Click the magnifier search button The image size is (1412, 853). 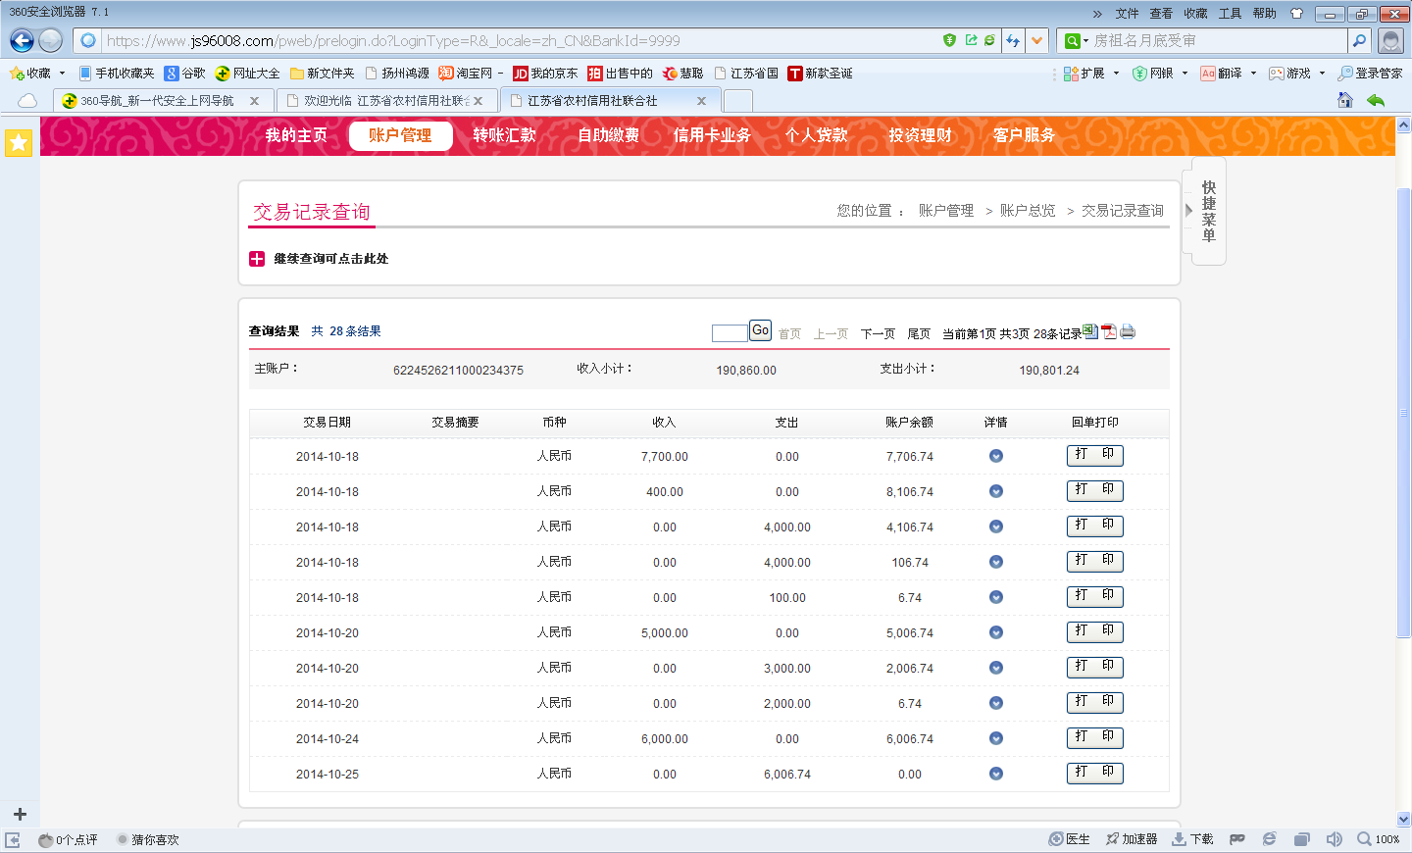click(1359, 40)
